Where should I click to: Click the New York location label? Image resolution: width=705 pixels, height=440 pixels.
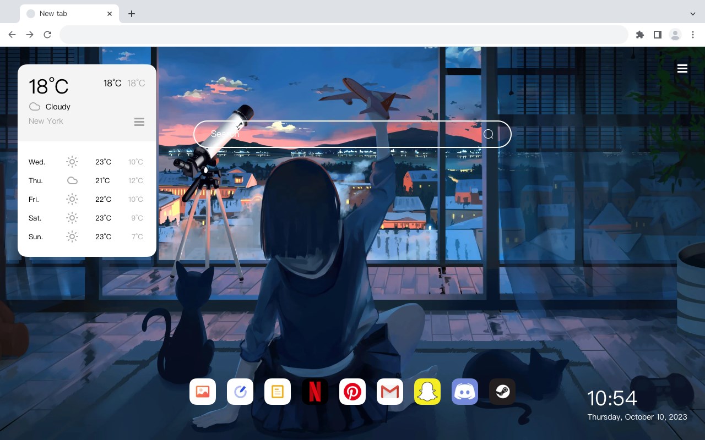[46, 121]
